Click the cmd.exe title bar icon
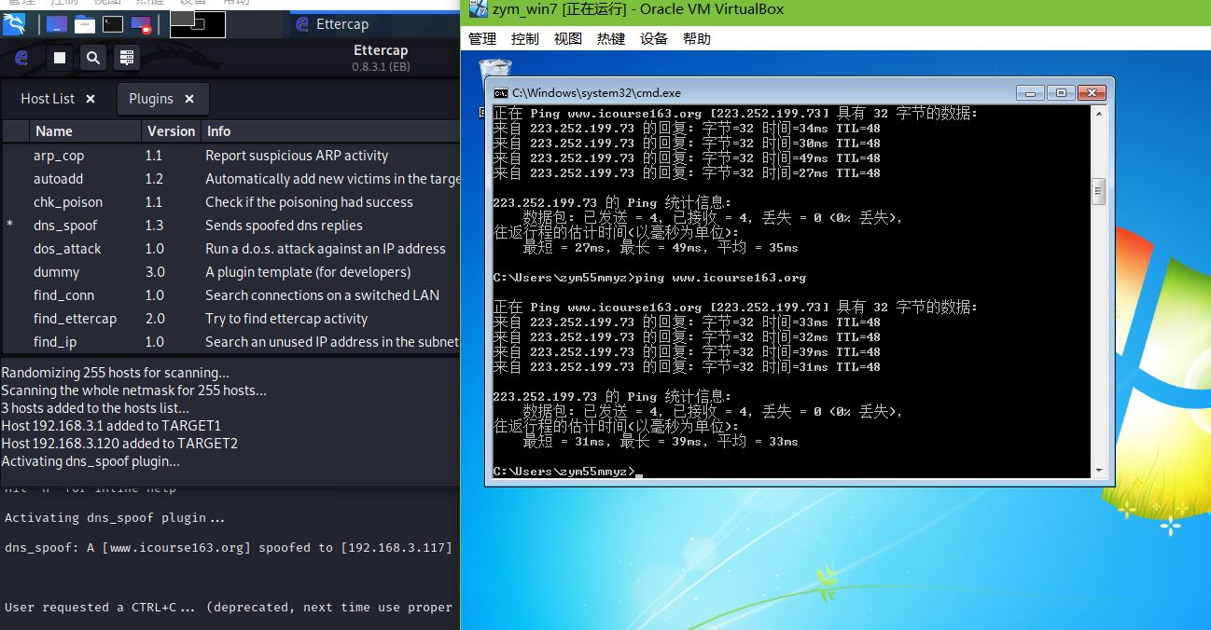 501,92
